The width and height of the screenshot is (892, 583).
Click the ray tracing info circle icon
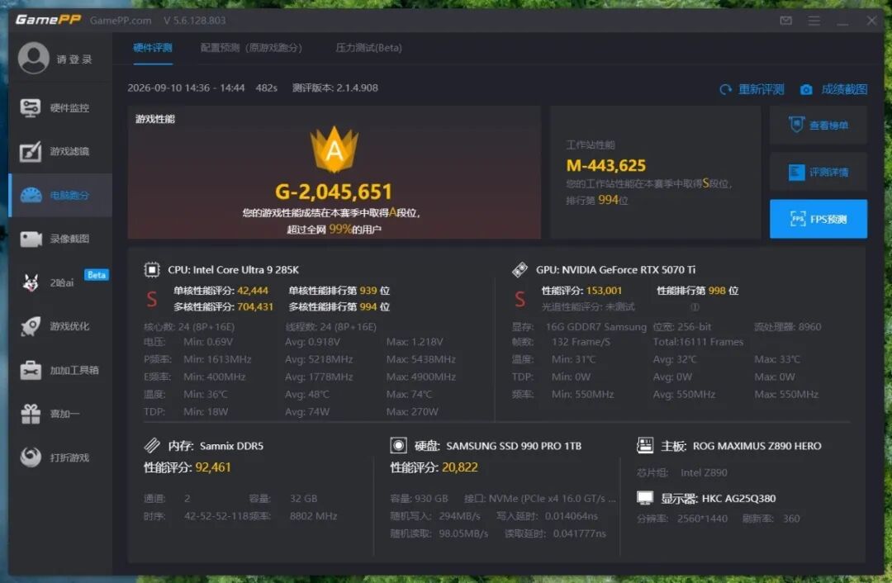[x=695, y=307]
